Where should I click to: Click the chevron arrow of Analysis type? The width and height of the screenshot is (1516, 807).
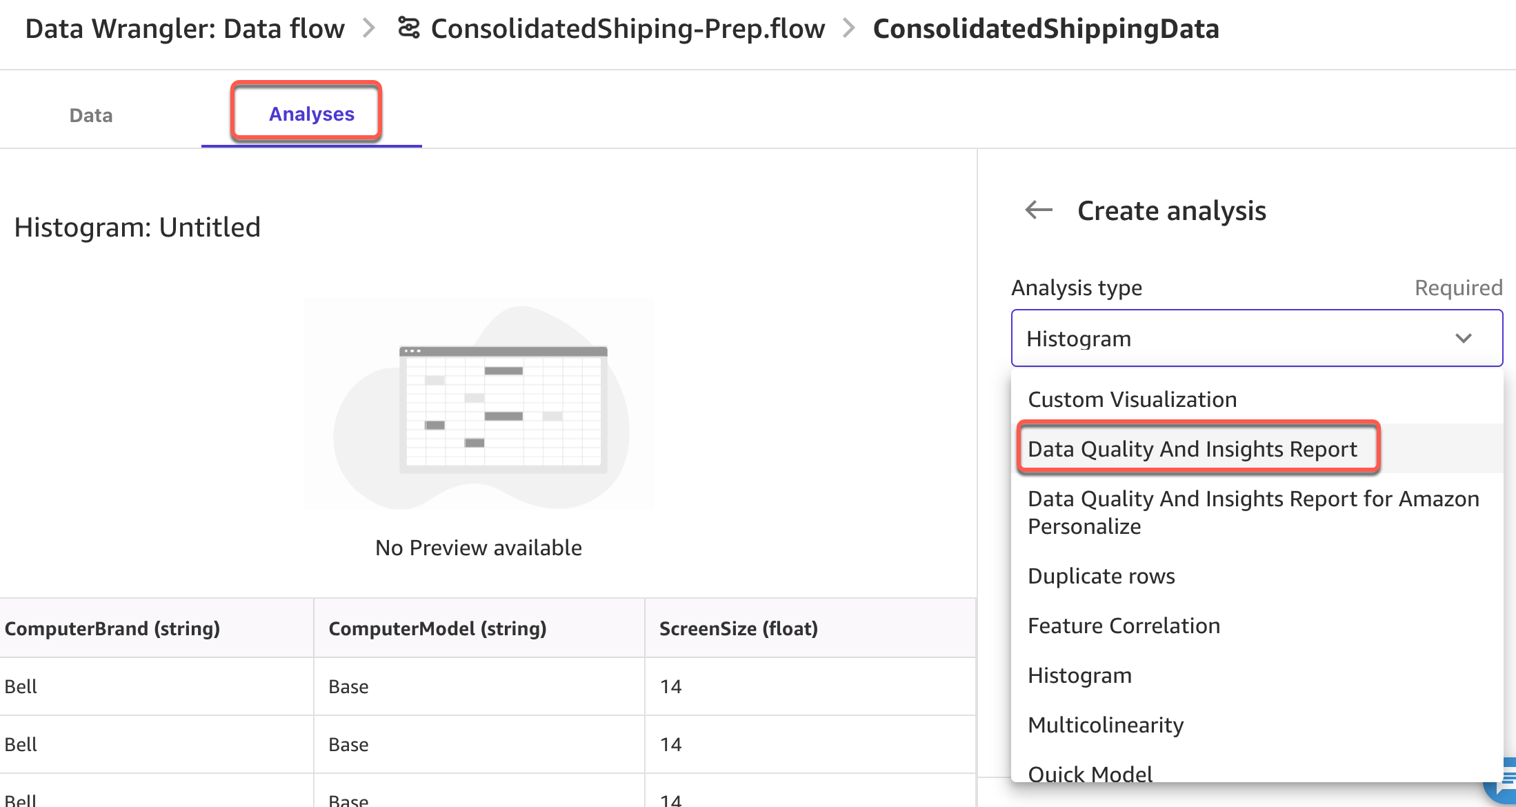click(1463, 338)
